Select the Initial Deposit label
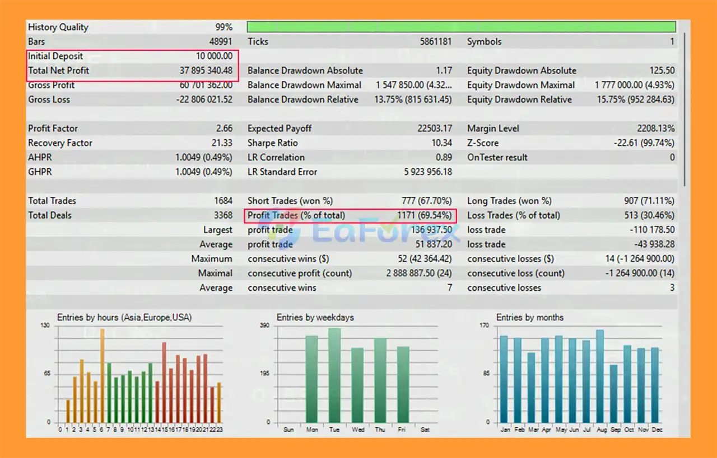The image size is (717, 458). 55,56
